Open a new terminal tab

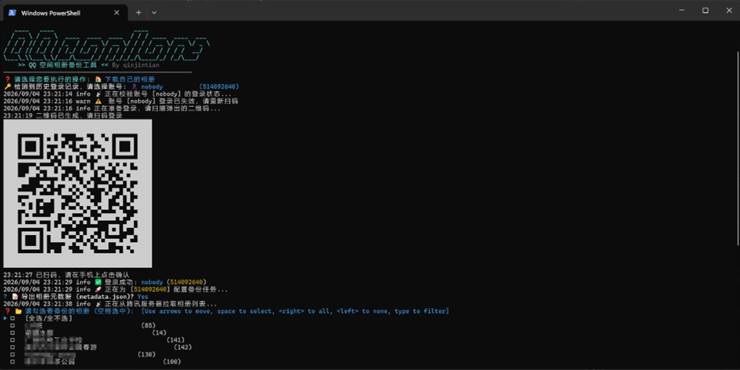pyautogui.click(x=138, y=12)
